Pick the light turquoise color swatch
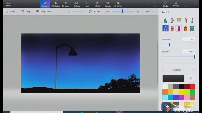This screenshot has width=202, height=113. click(x=165, y=98)
